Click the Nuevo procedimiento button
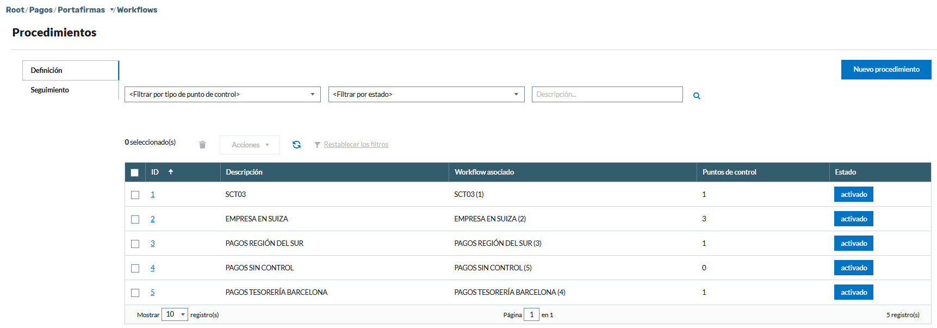 [x=886, y=70]
